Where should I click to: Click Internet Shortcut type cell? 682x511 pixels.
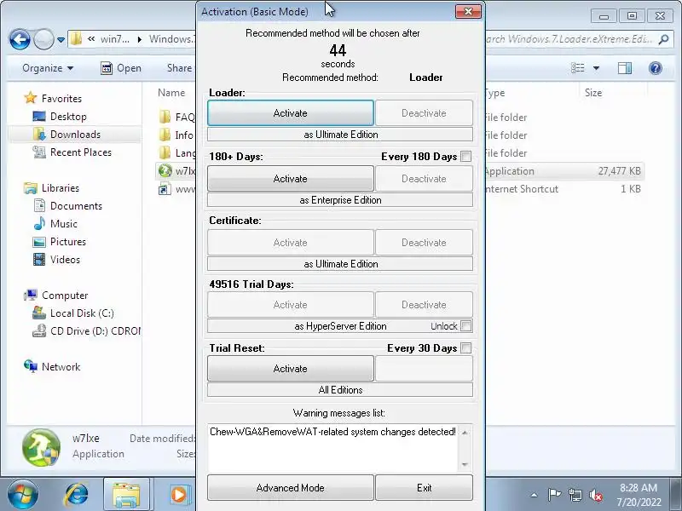[x=521, y=188]
